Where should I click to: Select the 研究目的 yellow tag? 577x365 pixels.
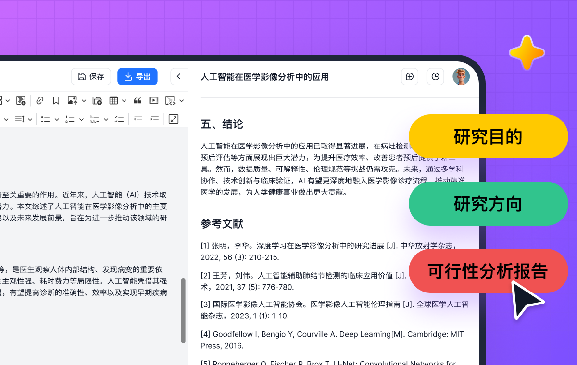(x=488, y=137)
